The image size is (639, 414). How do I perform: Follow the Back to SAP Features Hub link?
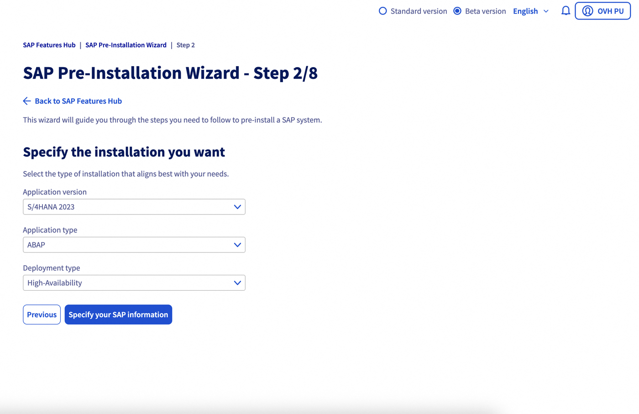pos(78,101)
